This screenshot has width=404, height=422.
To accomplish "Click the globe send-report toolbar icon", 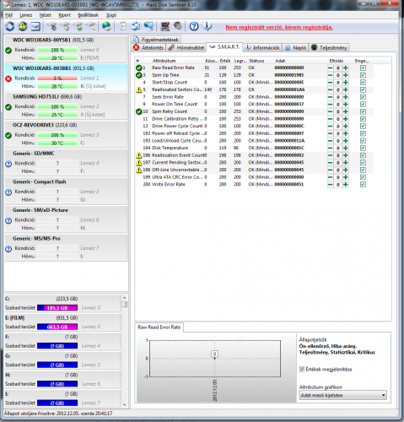I will coord(106,26).
